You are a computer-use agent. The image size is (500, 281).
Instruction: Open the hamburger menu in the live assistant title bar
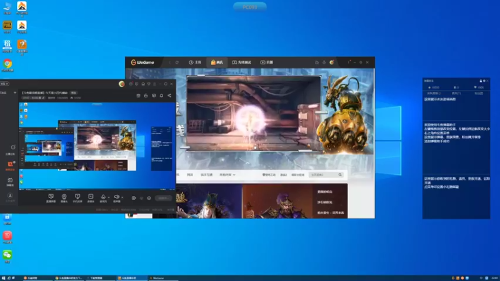(x=154, y=84)
